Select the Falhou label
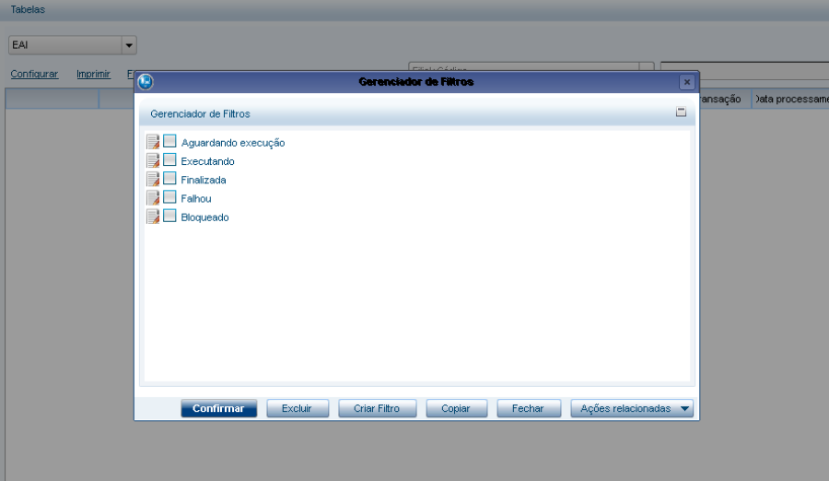The width and height of the screenshot is (829, 481). tap(196, 198)
